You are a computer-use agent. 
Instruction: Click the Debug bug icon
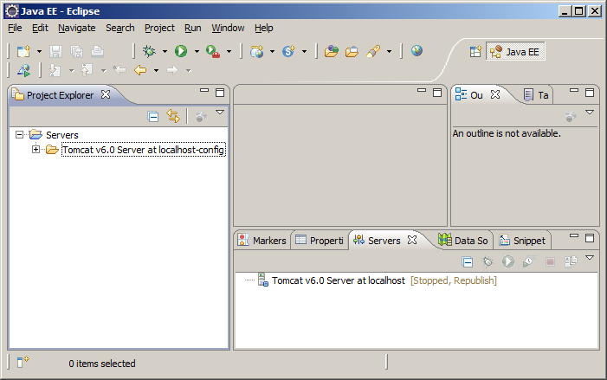pyautogui.click(x=149, y=51)
